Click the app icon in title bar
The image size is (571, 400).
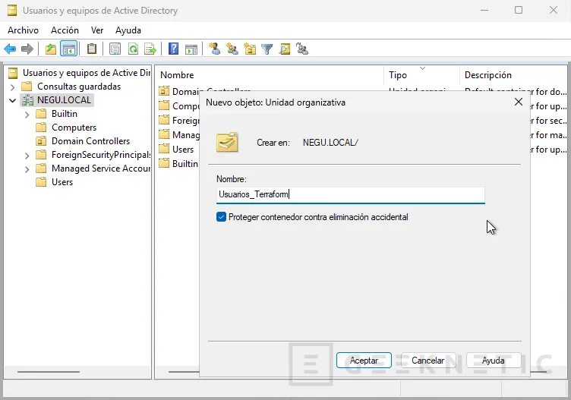(12, 11)
